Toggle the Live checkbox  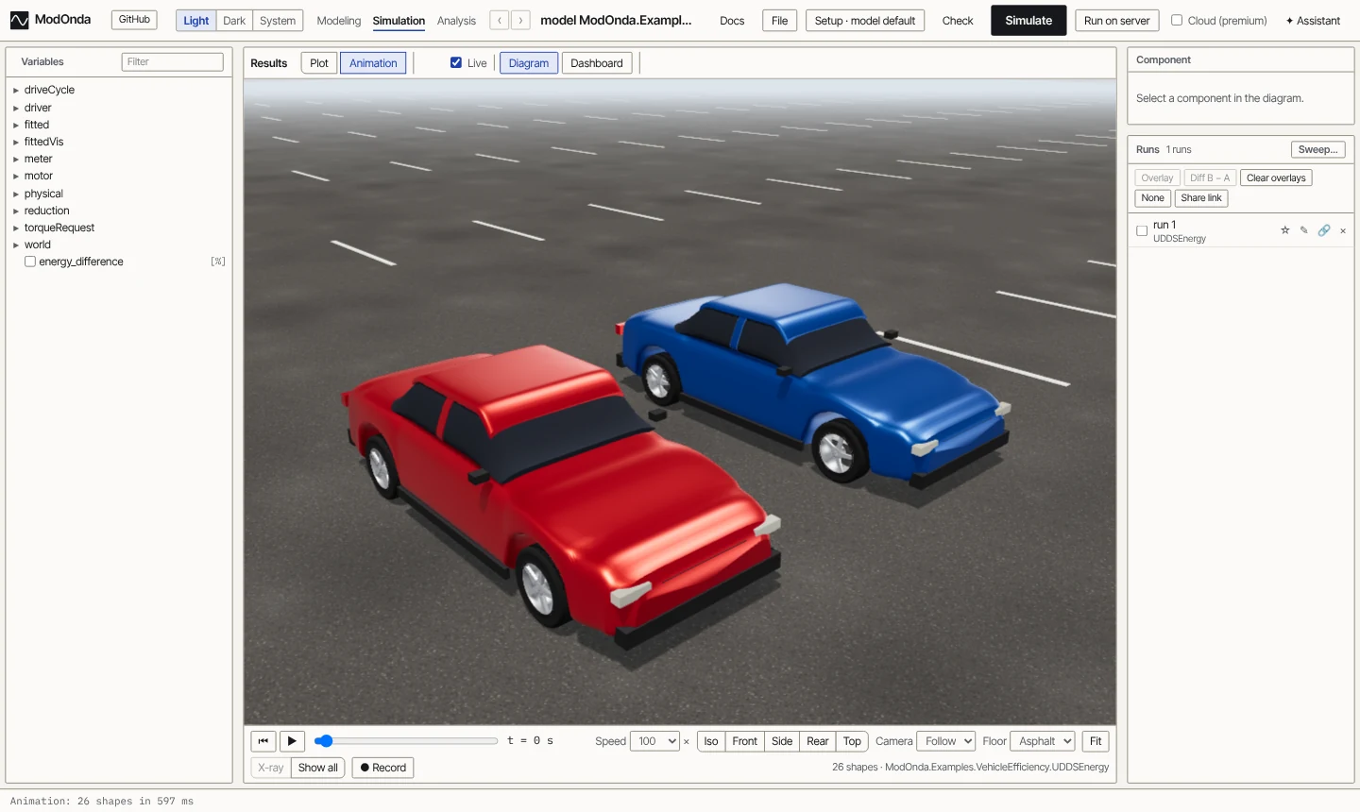click(x=456, y=63)
